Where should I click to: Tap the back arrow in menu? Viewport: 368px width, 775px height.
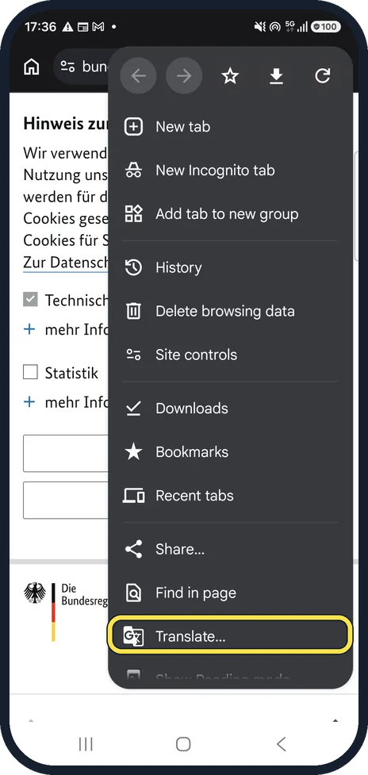(138, 76)
